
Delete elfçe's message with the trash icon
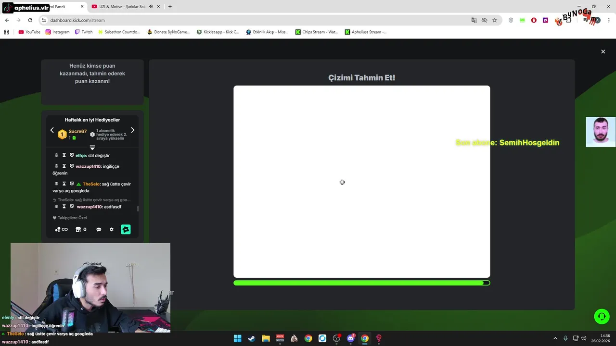[56, 155]
